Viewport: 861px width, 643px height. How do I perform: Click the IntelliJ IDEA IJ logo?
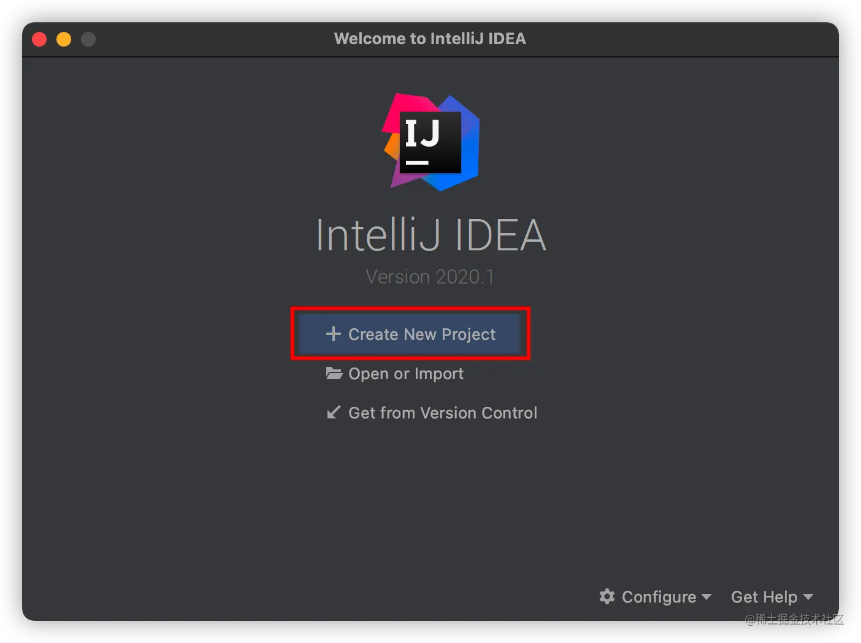[x=431, y=142]
